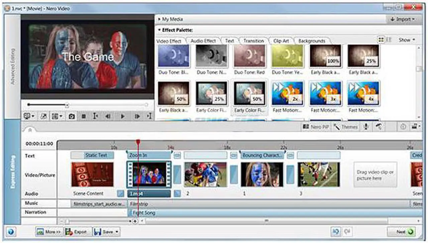Click the red playhead marker on ruler
The height and width of the screenshot is (243, 428).
coord(138,143)
